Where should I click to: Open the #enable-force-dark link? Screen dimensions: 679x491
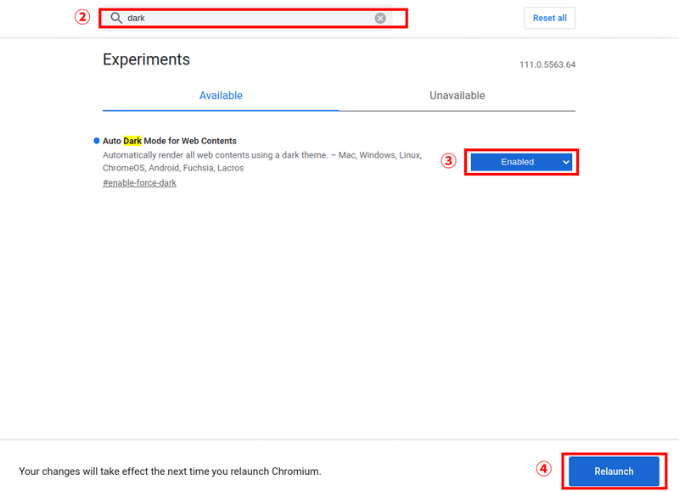pos(139,183)
